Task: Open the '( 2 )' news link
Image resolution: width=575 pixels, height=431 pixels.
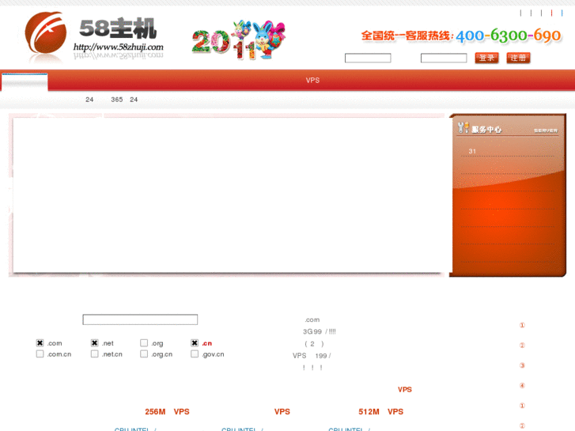Action: [314, 344]
